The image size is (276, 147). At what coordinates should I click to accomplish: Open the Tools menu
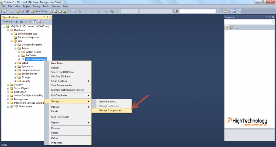click(46, 6)
